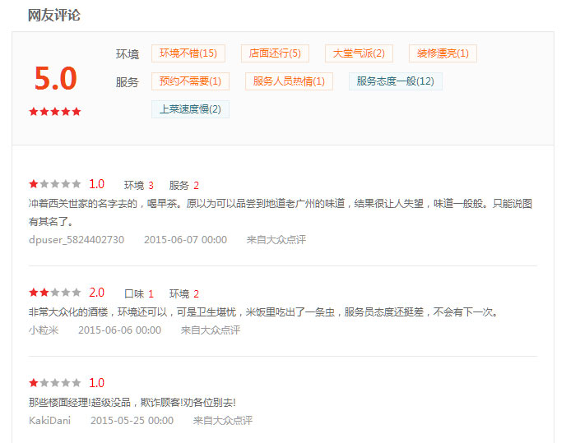Viewport: 566px width, 443px height.
Task: Click the overall 5.0 score
Action: 56,78
